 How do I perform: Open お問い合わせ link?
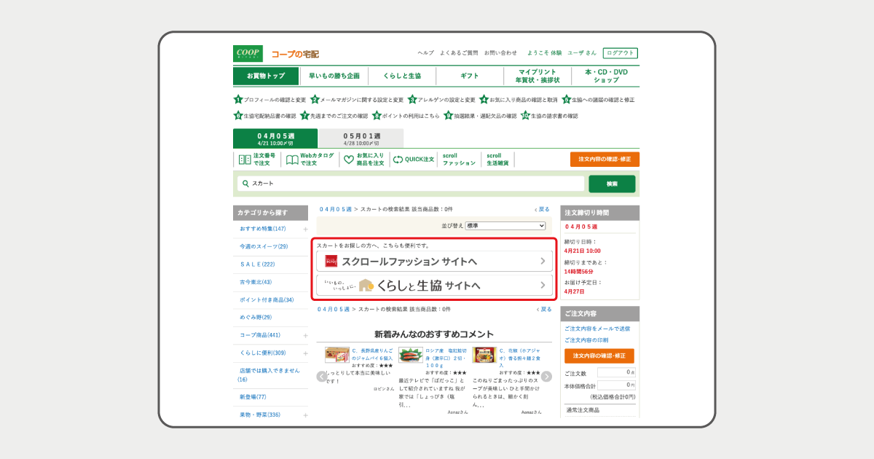coord(500,53)
